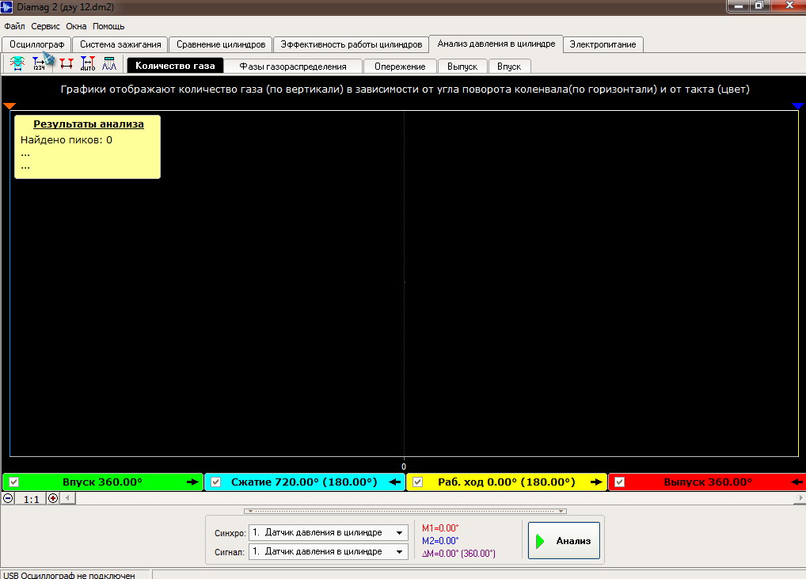Select the Анализ давления в цилиндре tab
The height and width of the screenshot is (579, 806).
[496, 44]
